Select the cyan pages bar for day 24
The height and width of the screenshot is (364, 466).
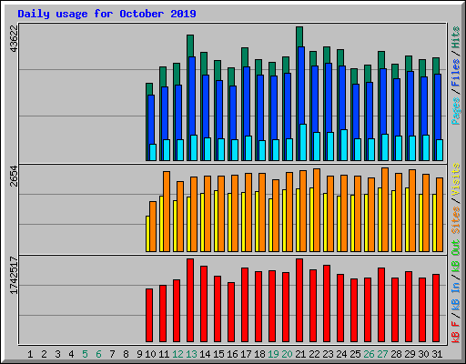[x=344, y=145]
